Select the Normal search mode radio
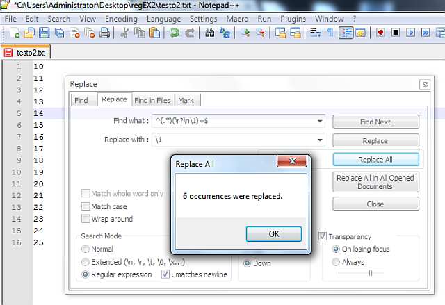 [85, 249]
